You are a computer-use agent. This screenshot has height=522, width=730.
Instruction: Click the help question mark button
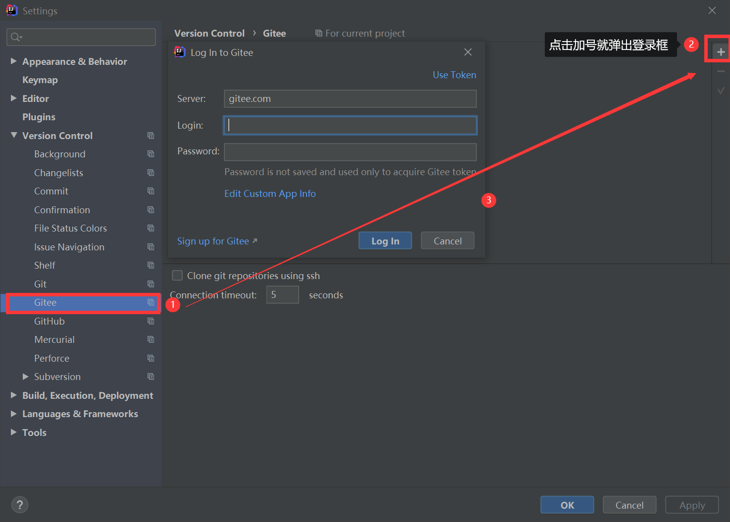click(x=20, y=505)
